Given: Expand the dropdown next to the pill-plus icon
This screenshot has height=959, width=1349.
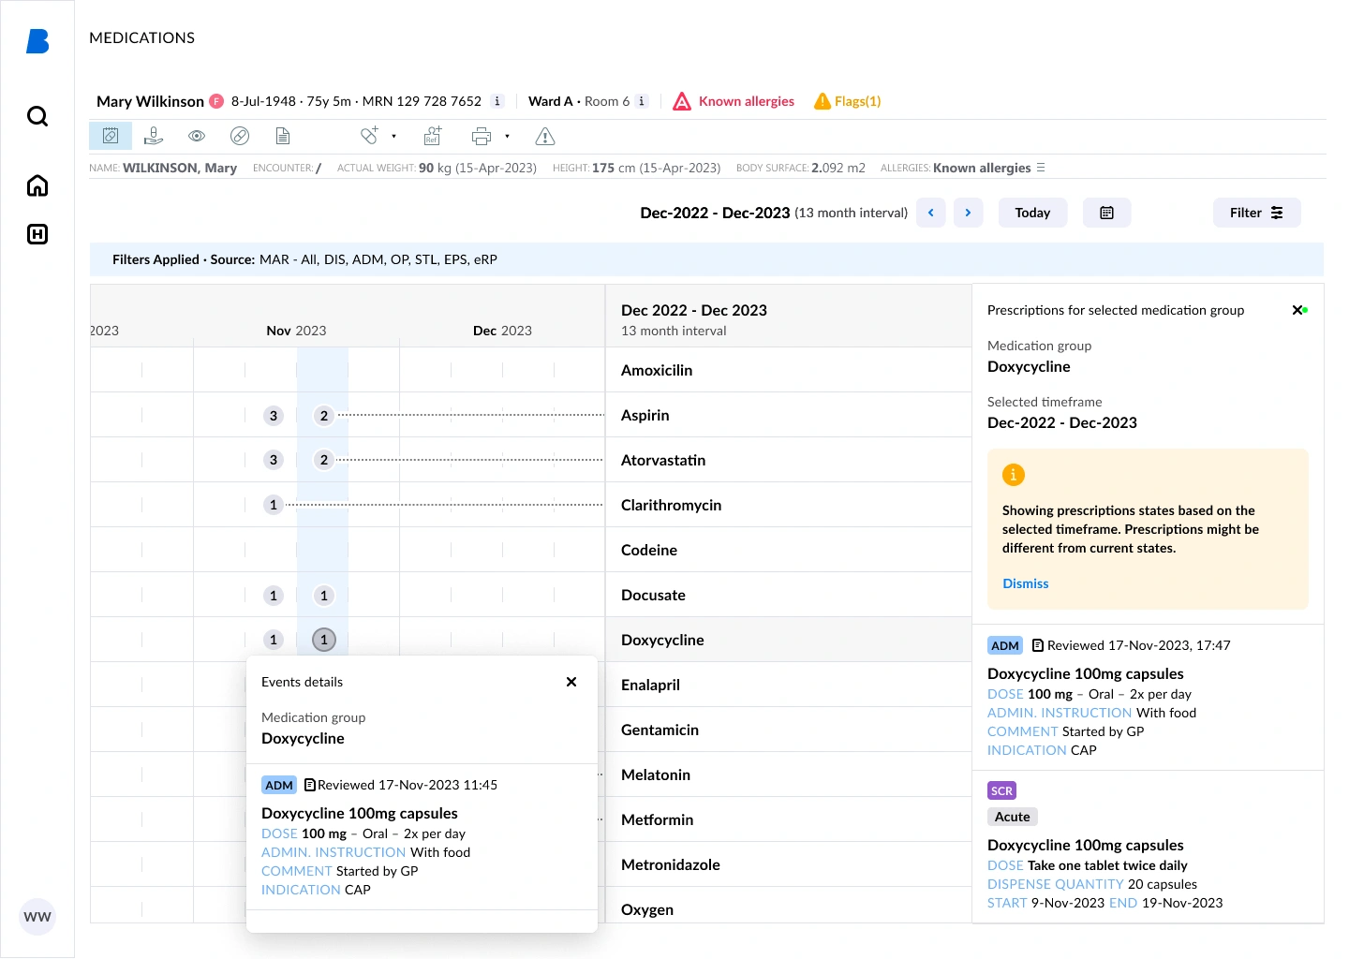Looking at the screenshot, I should pyautogui.click(x=393, y=137).
